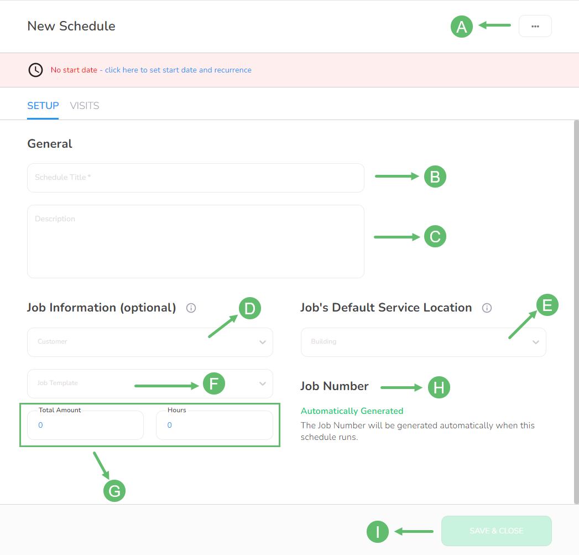Click the red No start date warning text
Viewport: 579px width, 555px height.
click(74, 70)
